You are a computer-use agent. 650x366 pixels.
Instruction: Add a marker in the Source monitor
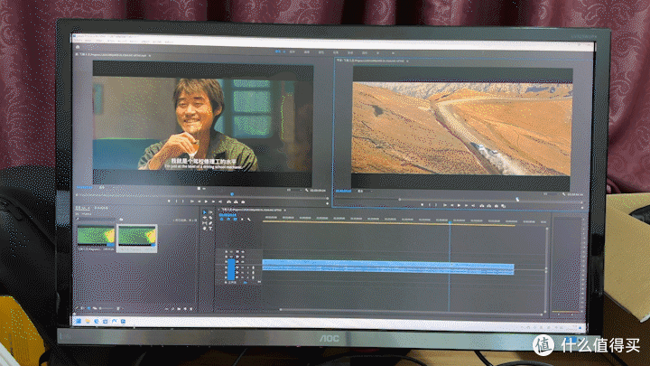click(x=169, y=202)
